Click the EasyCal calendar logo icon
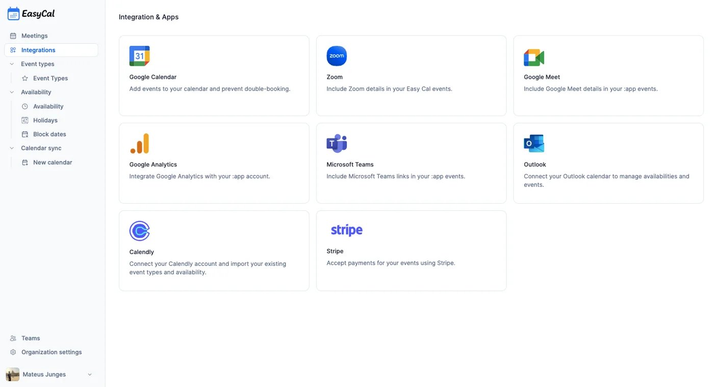Viewport: 714px width, 387px height. 13,14
